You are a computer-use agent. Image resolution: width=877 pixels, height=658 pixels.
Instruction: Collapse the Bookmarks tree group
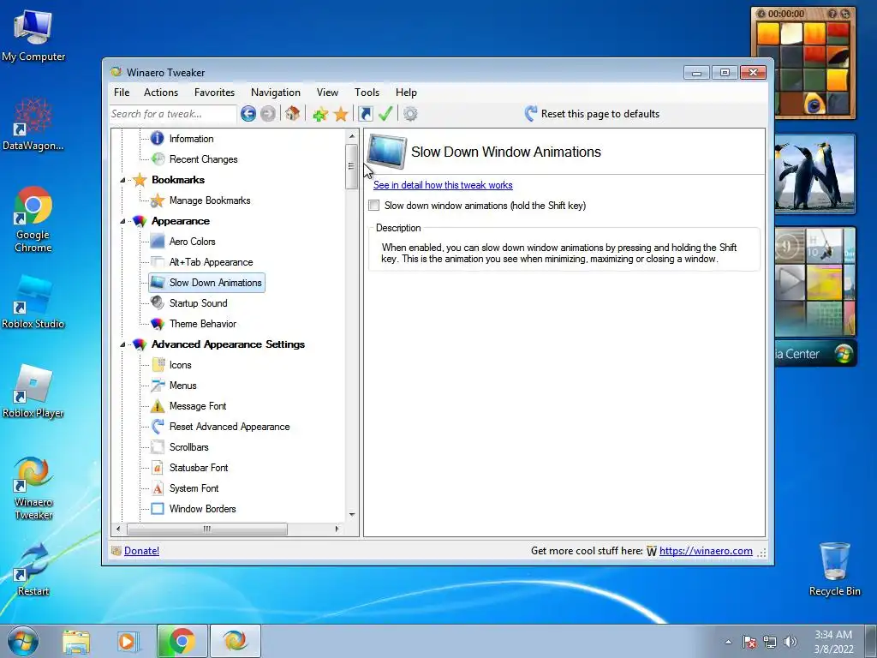[122, 180]
